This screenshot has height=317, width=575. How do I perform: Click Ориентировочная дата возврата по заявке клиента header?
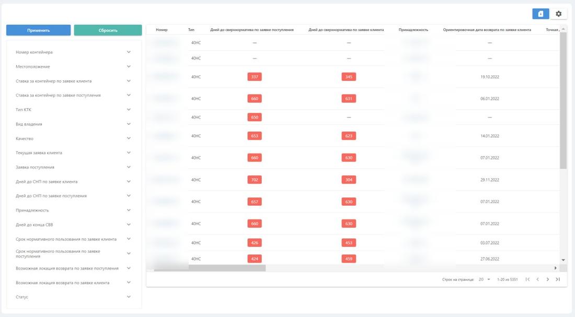coord(487,30)
